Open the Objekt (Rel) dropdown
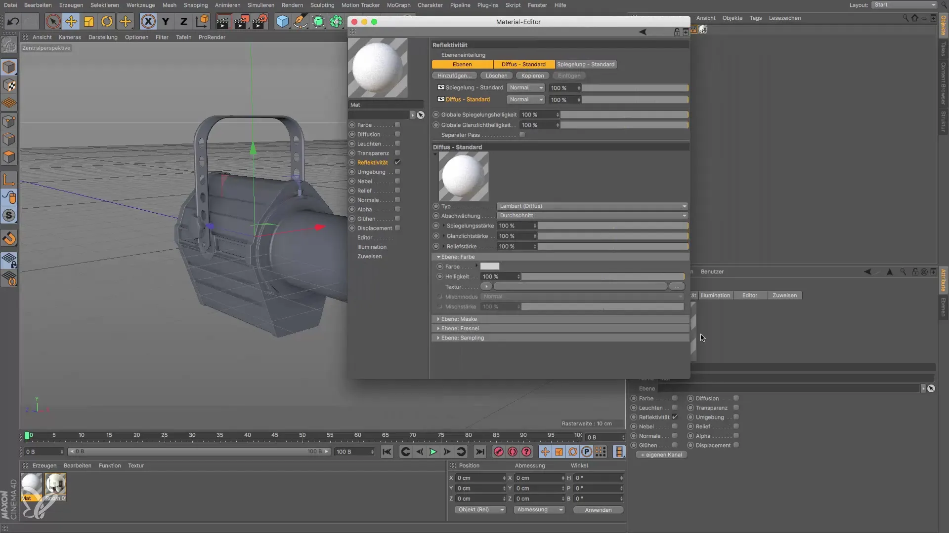The image size is (949, 533). point(480,510)
